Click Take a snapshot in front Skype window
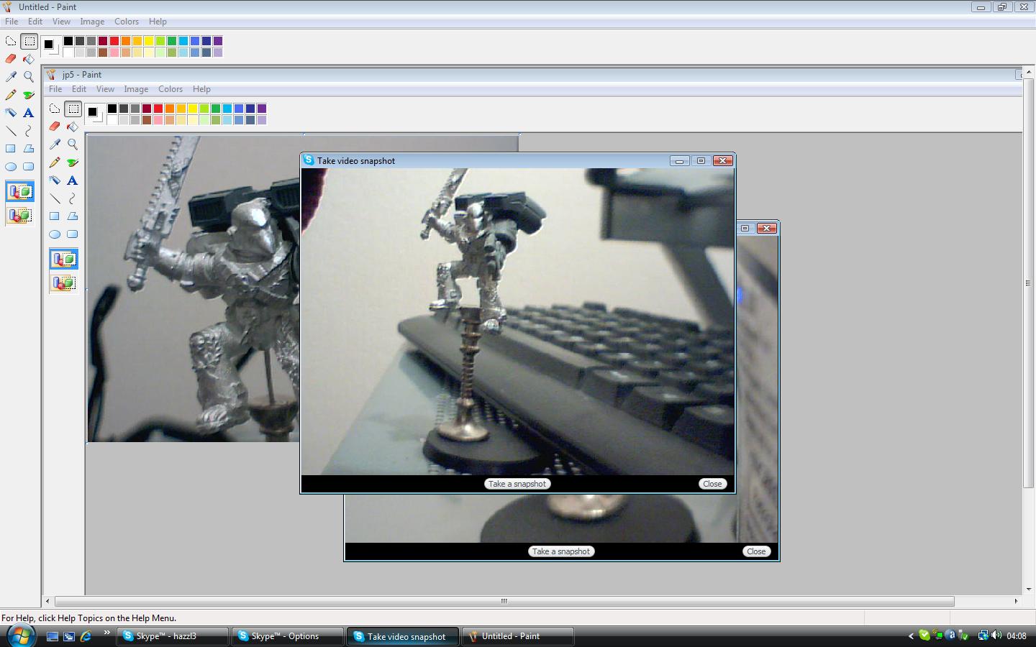This screenshot has height=647, width=1036. point(517,484)
